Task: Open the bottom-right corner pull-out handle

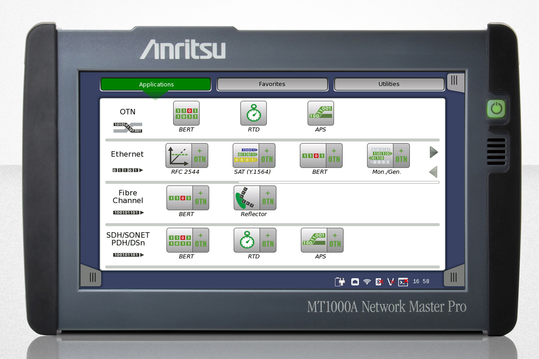Action: 454,276
